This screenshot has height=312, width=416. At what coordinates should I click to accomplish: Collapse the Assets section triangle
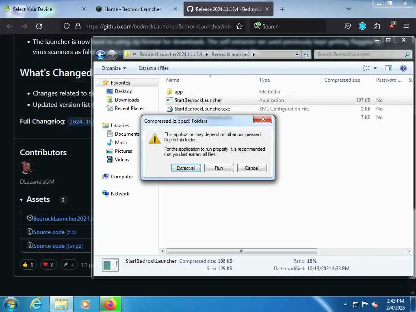tap(21, 200)
